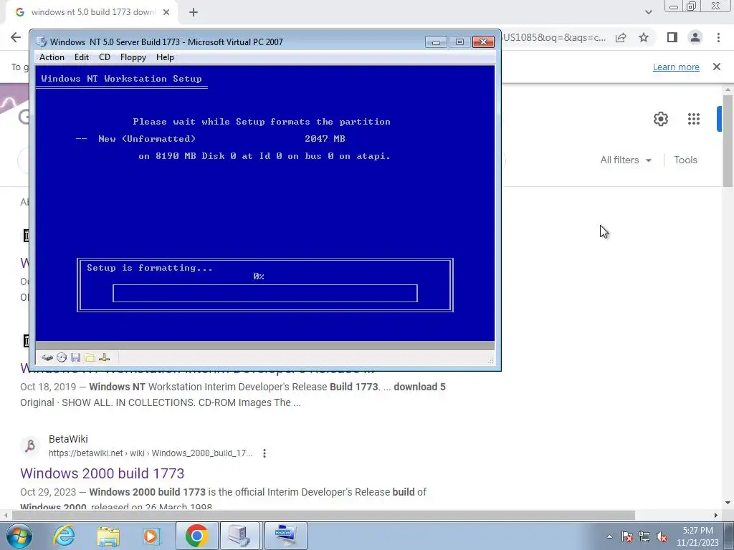
Task: Click the BetaWiki site favicon
Action: 30,445
